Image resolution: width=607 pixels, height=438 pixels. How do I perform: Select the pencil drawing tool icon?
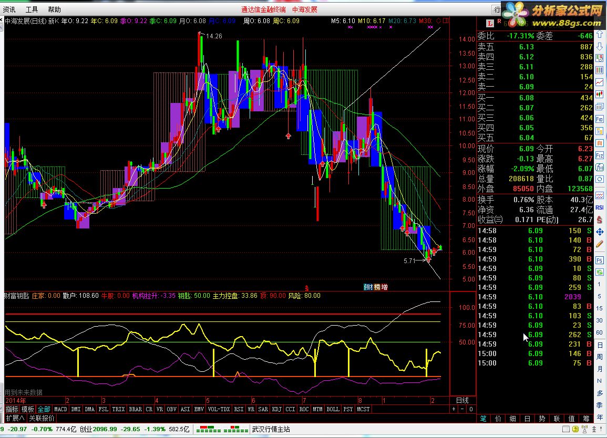tap(600, 244)
